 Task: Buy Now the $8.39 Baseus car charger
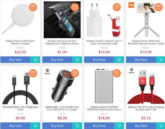pyautogui.click(x=57, y=126)
